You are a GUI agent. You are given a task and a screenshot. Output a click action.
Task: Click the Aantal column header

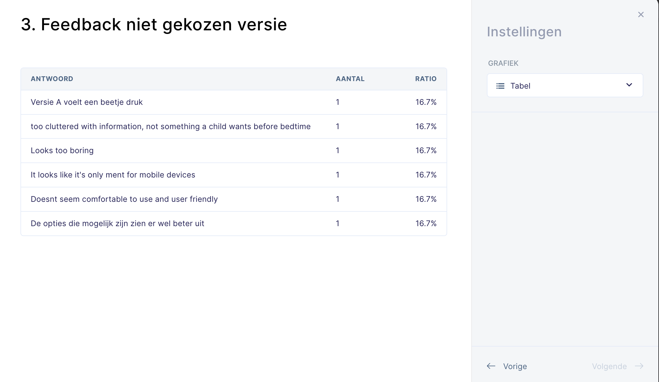(x=350, y=79)
